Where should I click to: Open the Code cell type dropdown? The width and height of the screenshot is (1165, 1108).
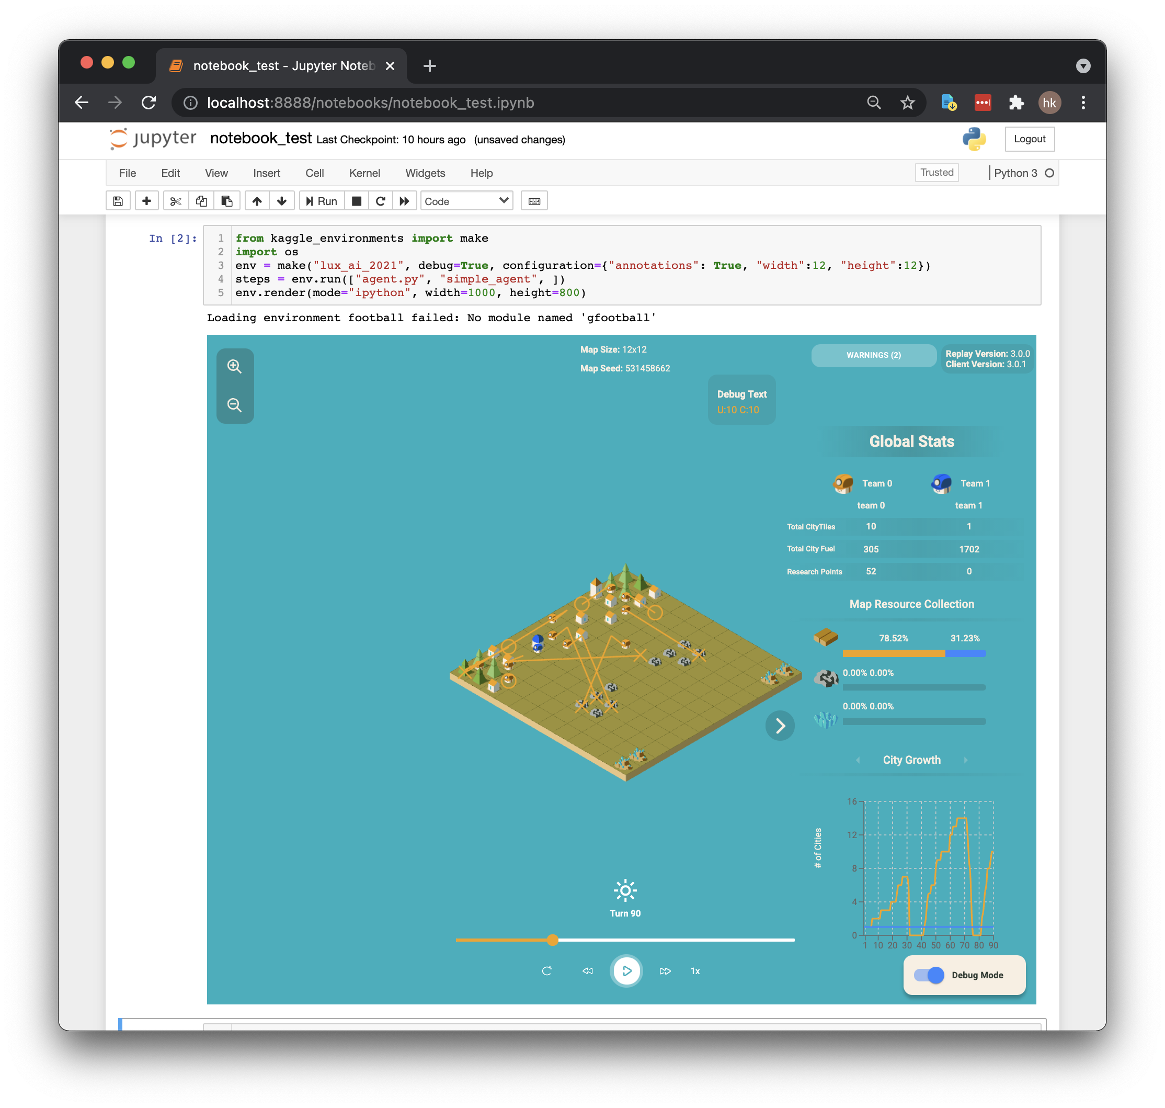(466, 201)
